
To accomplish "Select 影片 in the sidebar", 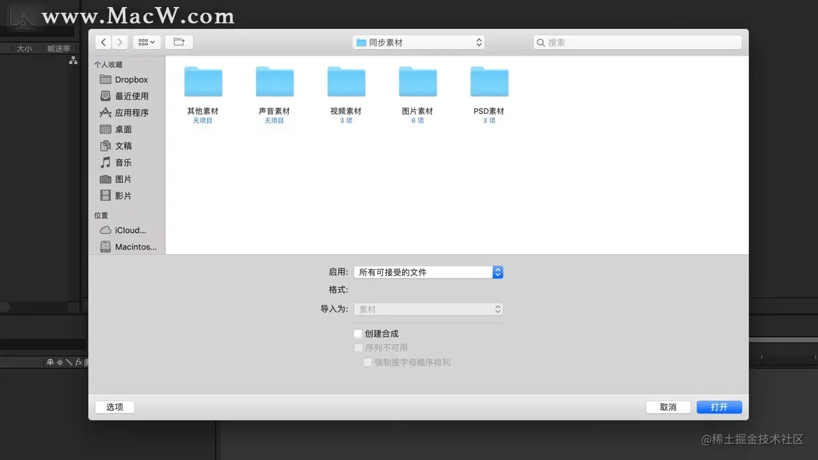I will coord(127,196).
